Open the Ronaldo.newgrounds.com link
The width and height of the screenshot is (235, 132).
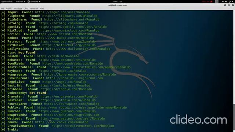pos(72,115)
